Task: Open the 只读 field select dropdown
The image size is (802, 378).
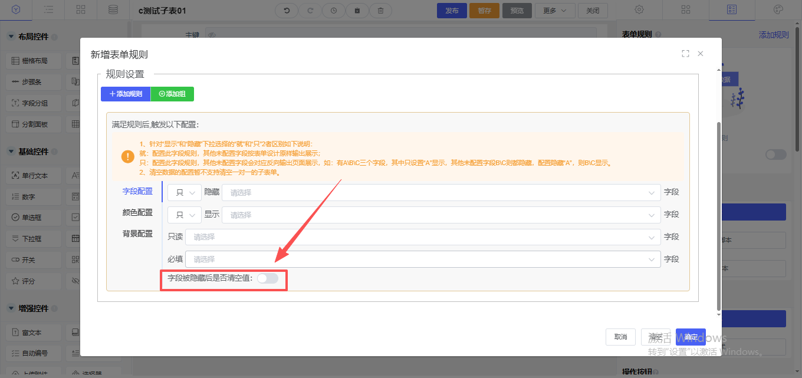Action: coord(422,237)
